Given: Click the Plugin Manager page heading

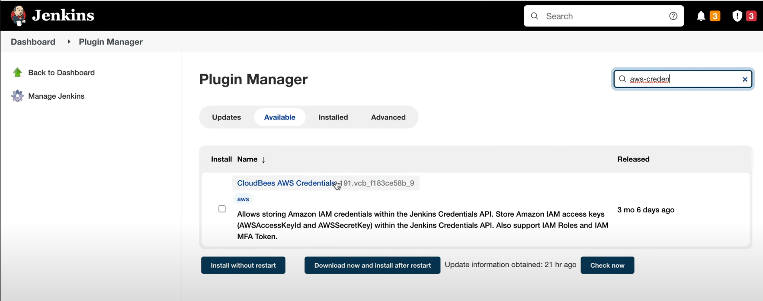Looking at the screenshot, I should click(253, 79).
